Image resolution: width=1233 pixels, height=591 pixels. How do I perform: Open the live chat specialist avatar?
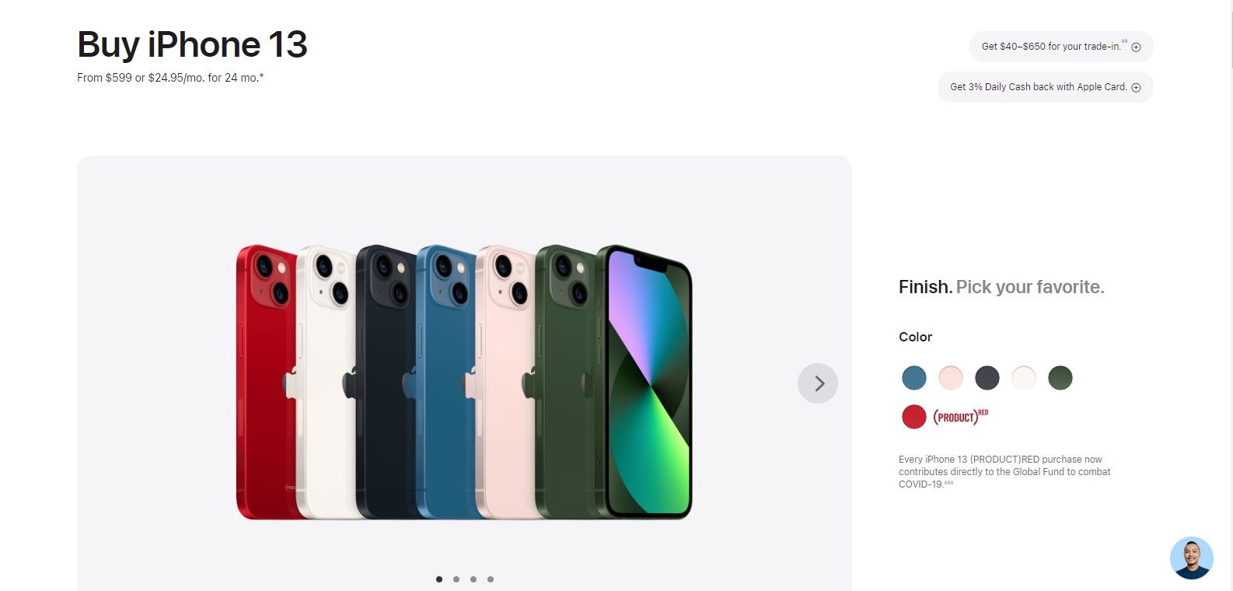[1191, 558]
